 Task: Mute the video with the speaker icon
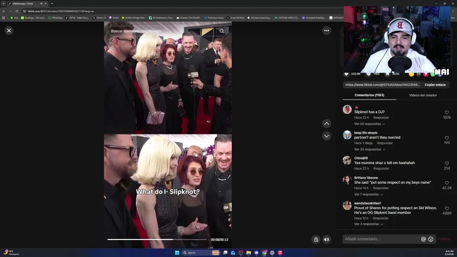(x=326, y=240)
